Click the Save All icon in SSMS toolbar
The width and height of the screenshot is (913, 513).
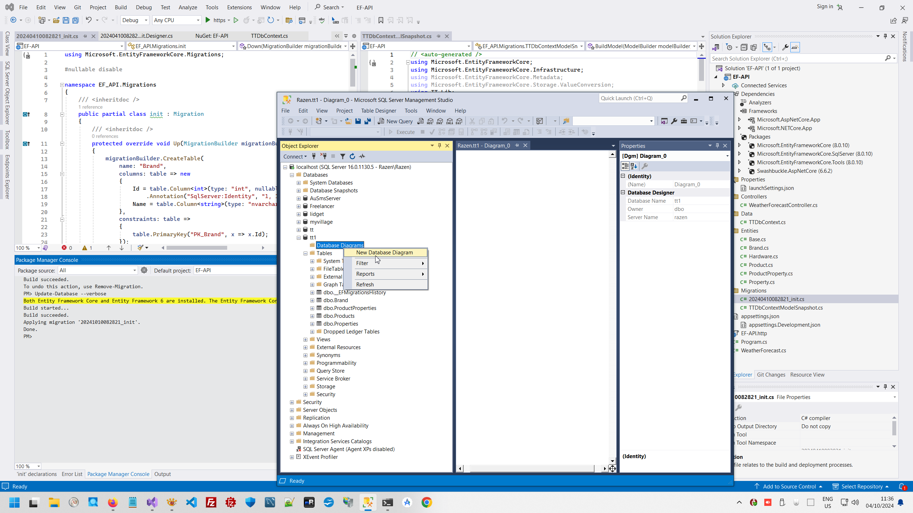click(x=368, y=121)
